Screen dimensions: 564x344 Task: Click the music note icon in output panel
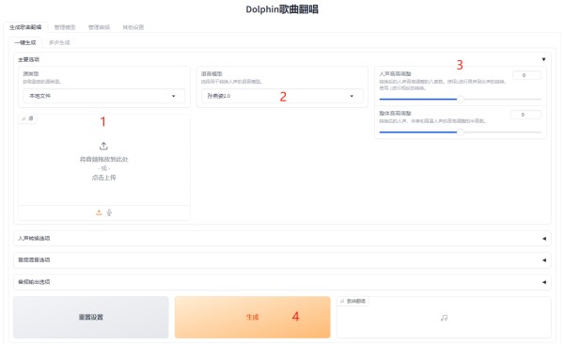click(445, 318)
